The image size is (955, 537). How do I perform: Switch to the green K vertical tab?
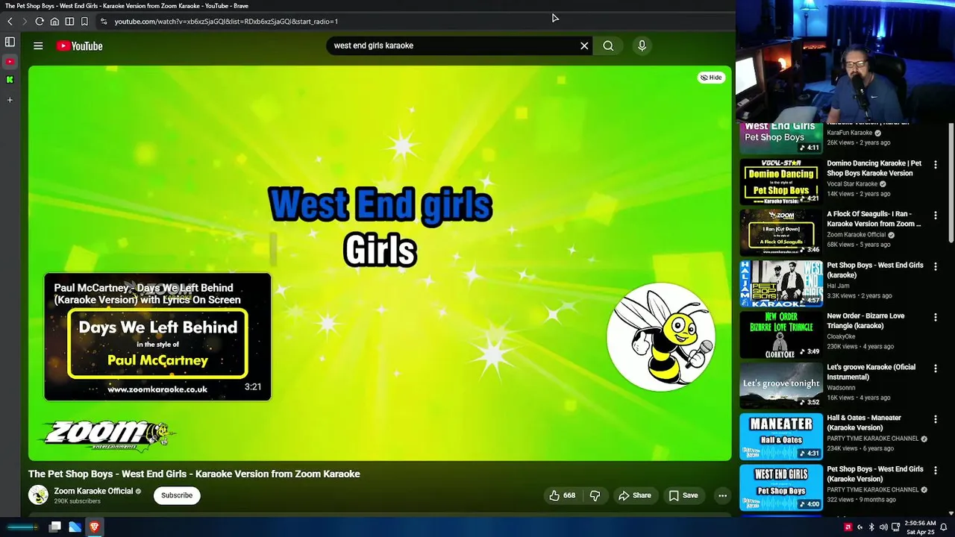click(10, 79)
